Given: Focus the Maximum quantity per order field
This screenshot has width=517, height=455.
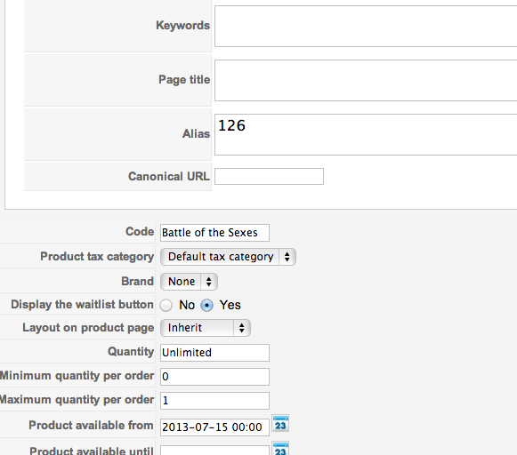Looking at the screenshot, I should coord(214,401).
